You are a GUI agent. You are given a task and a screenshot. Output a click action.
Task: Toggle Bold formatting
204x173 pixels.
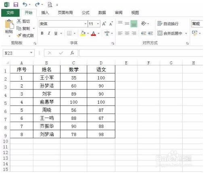click(x=42, y=33)
